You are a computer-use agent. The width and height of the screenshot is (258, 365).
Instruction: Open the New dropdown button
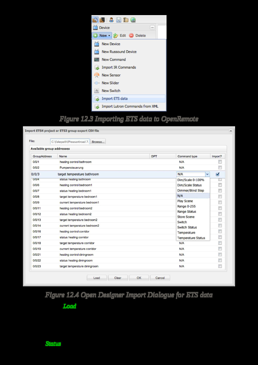click(x=102, y=36)
